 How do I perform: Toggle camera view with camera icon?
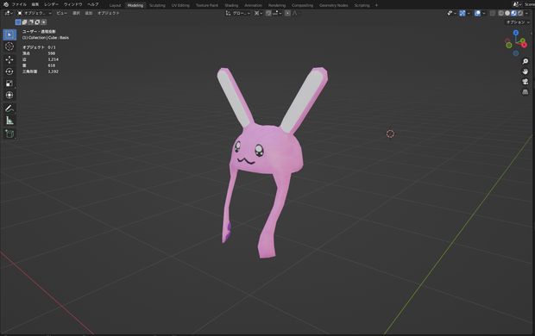(526, 82)
